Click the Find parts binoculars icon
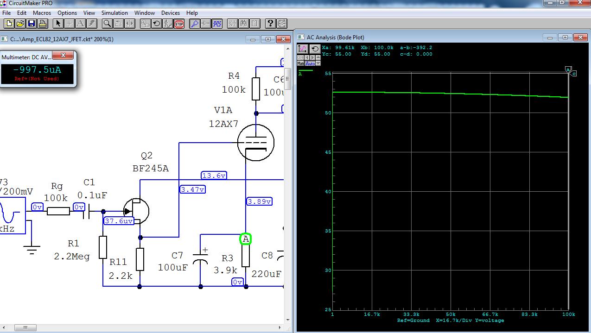591x333 pixels. click(x=243, y=23)
